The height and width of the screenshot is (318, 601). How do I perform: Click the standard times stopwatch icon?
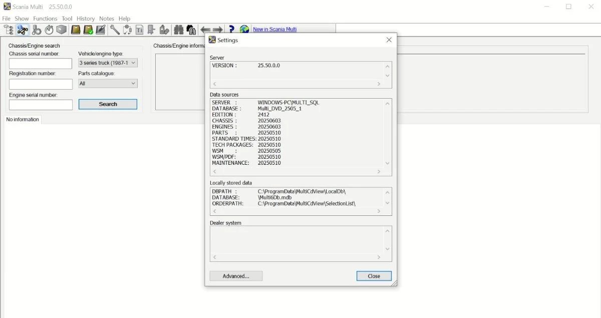(49, 30)
